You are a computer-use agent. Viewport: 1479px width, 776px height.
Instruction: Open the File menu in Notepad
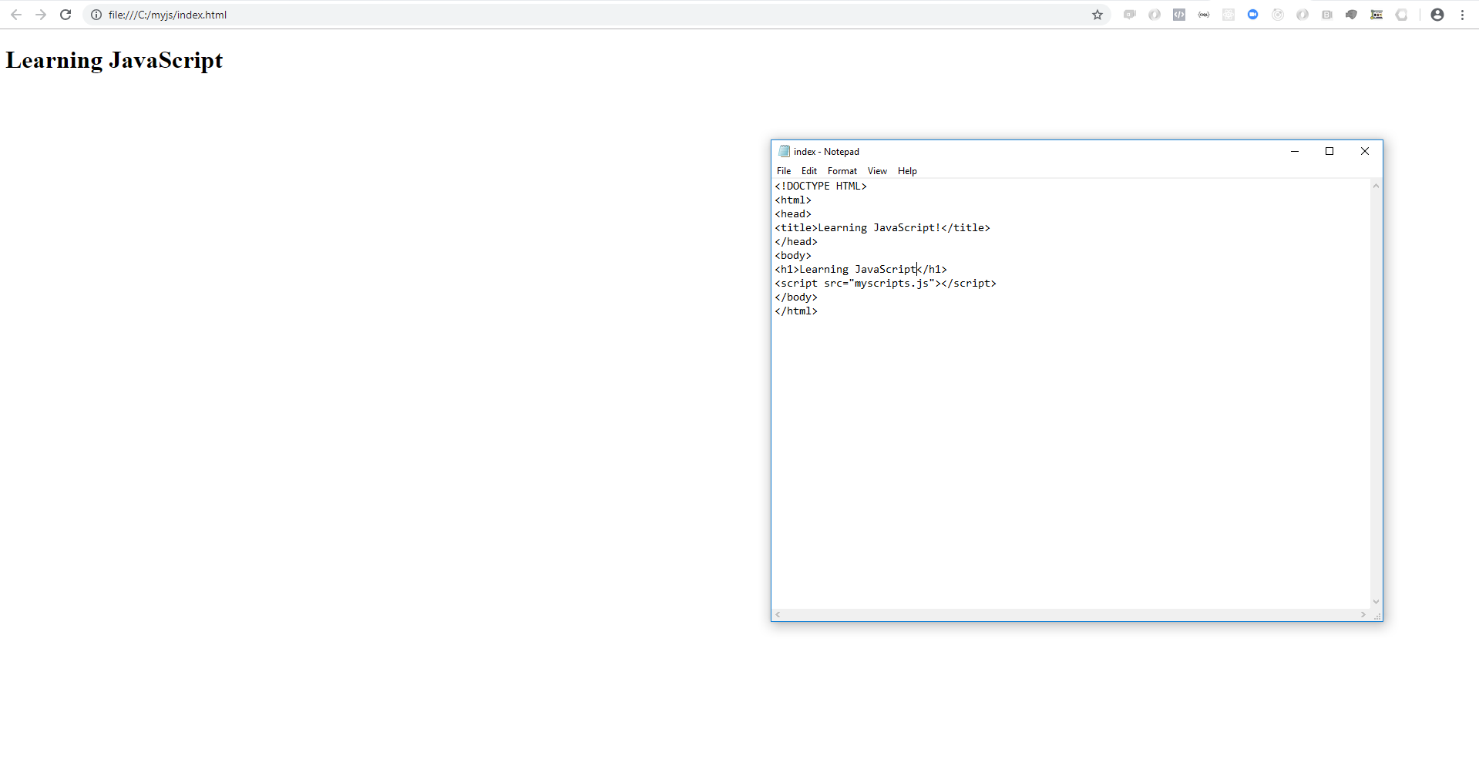click(784, 171)
